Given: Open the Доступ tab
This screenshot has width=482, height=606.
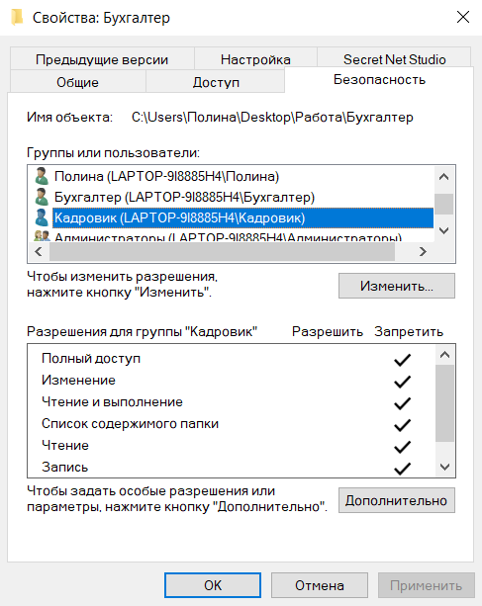Looking at the screenshot, I should 216,82.
